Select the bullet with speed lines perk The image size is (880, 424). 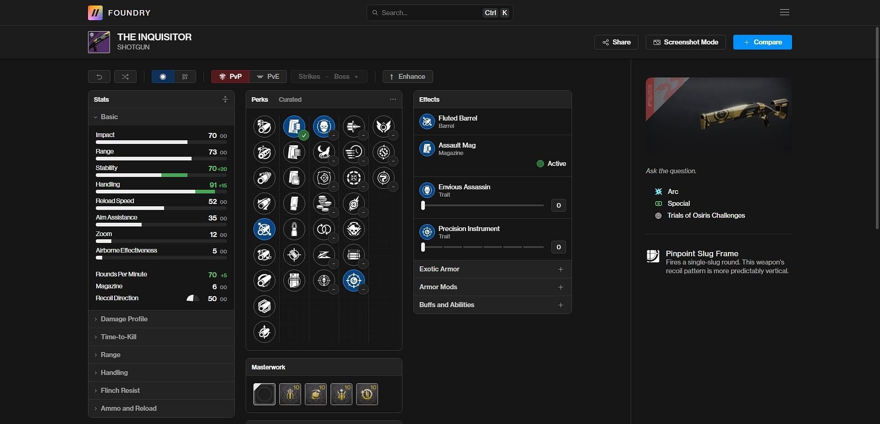(x=354, y=126)
